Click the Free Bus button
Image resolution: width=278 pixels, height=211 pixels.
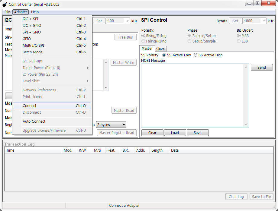[125, 37]
